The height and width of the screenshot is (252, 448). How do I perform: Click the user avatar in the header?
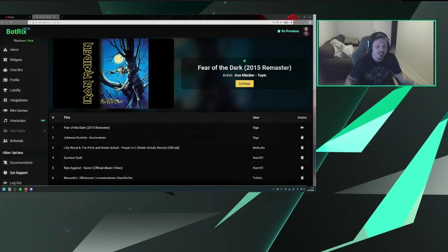tap(306, 31)
